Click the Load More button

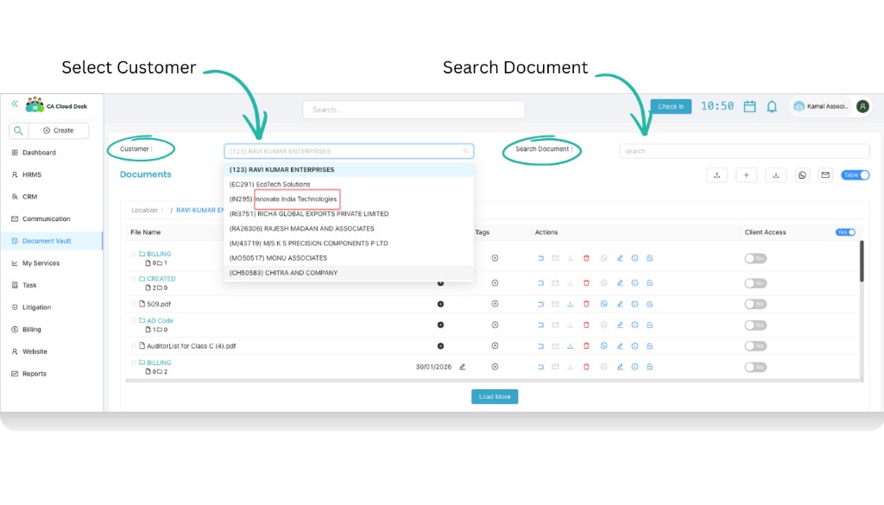coord(494,396)
